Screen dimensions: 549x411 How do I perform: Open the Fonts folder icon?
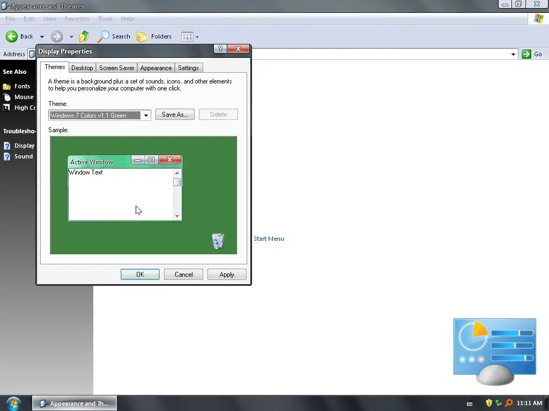[6, 86]
